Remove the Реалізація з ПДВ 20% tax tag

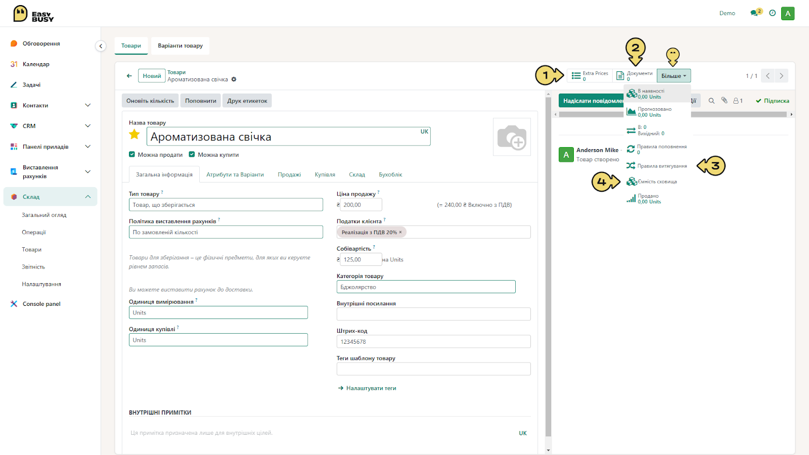(400, 233)
